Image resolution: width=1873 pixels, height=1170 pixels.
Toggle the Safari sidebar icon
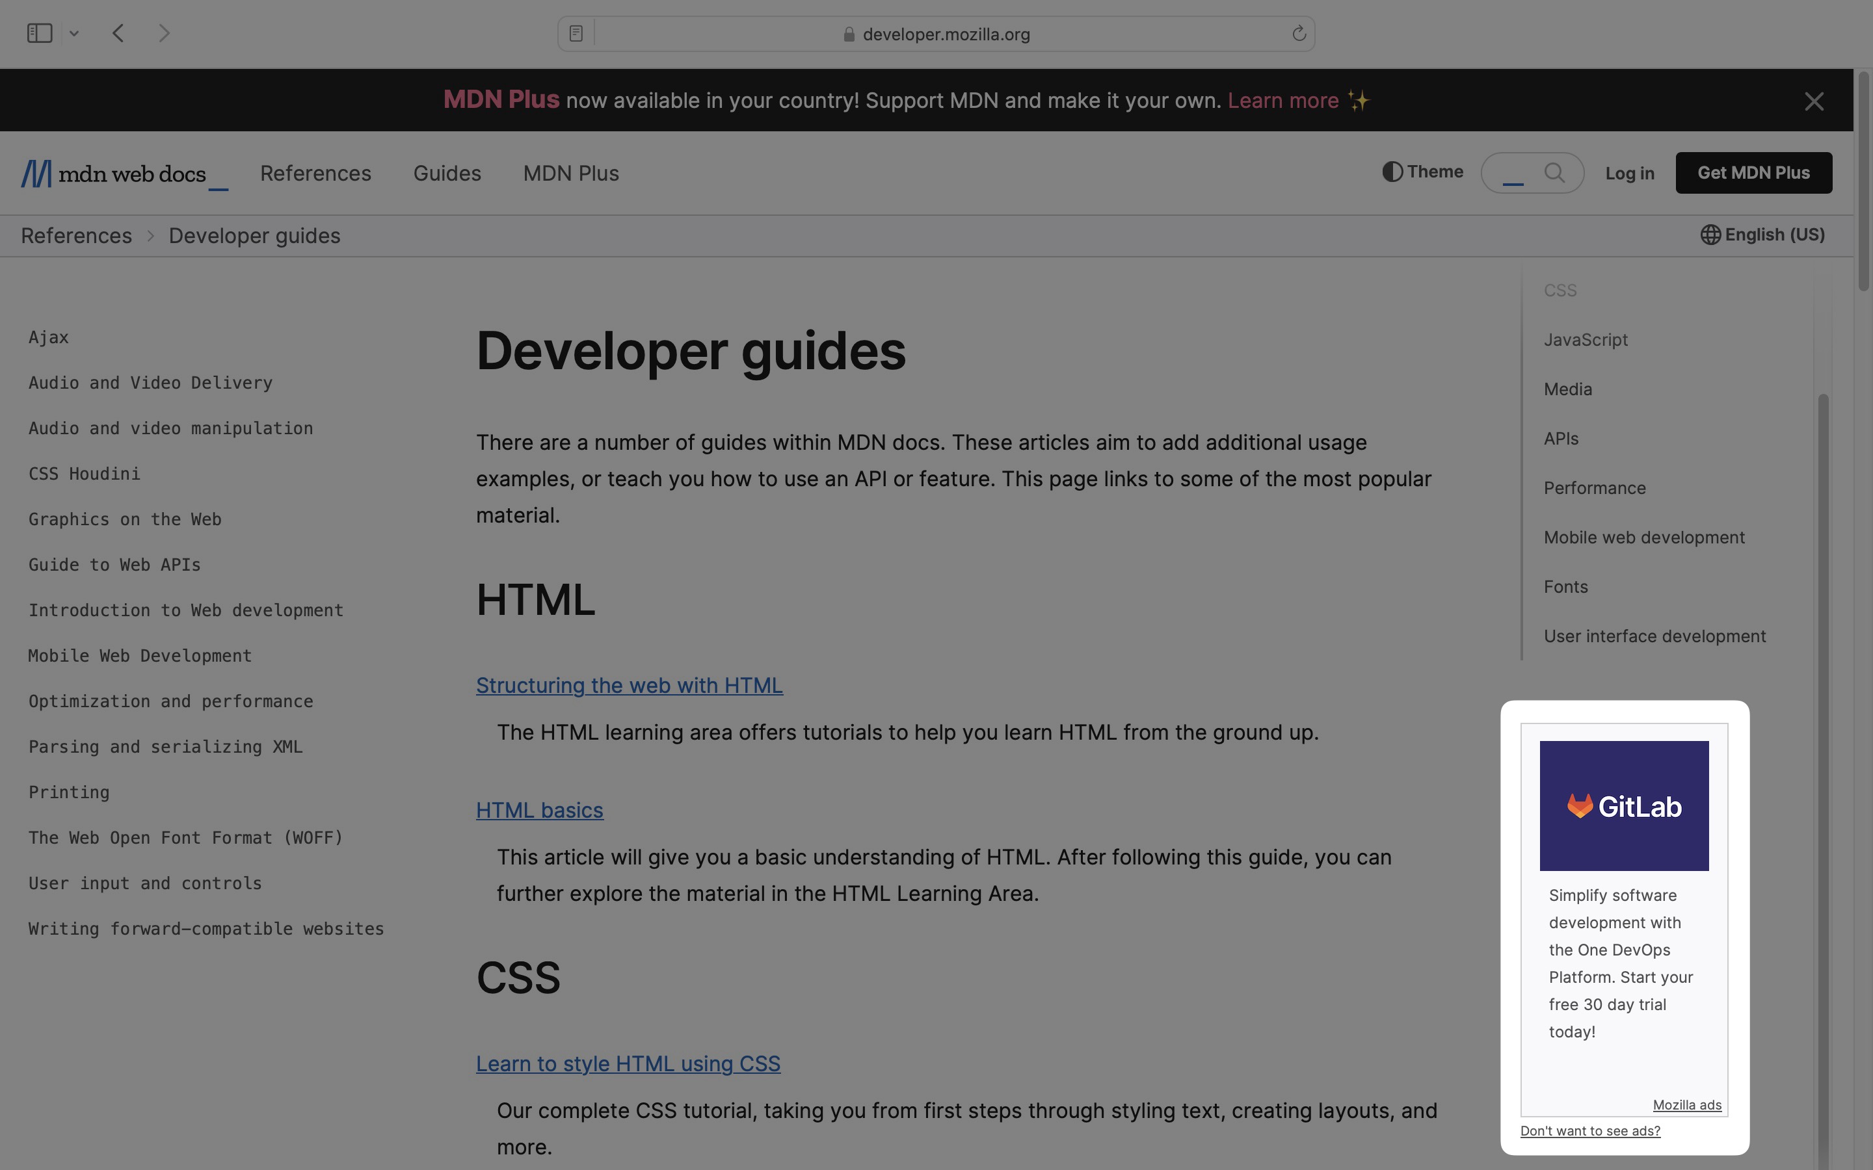pyautogui.click(x=40, y=33)
